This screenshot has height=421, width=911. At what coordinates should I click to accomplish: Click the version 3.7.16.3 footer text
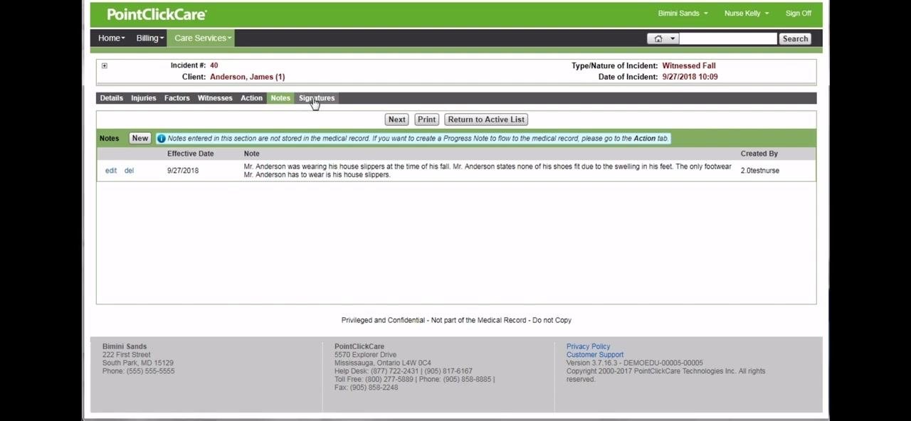pyautogui.click(x=634, y=363)
